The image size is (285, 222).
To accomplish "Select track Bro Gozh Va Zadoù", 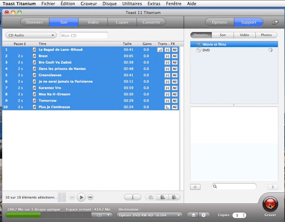I will tap(91, 62).
